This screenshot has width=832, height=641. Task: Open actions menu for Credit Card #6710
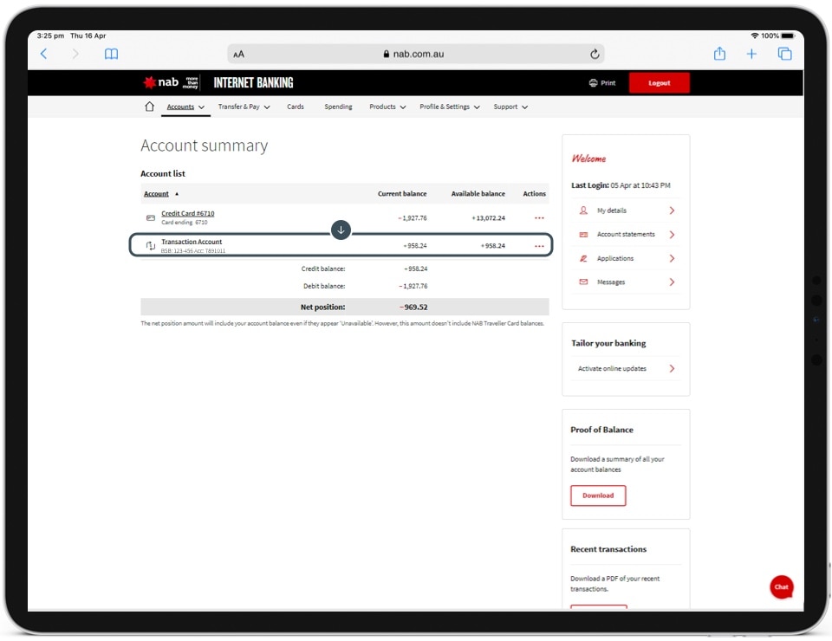(539, 218)
